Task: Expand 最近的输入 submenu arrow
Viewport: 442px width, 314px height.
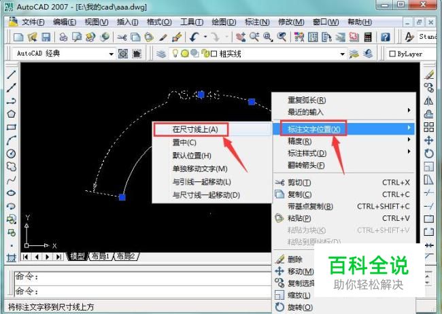Action: 409,110
